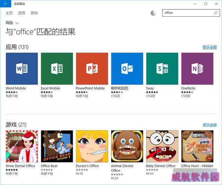Click 已安装 under Sway

[x=151, y=96]
